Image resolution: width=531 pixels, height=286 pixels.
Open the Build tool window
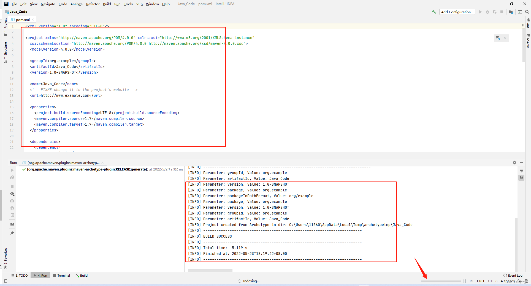tap(82, 275)
